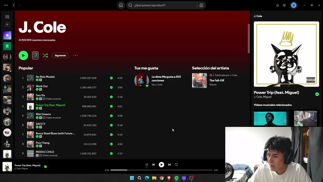Click the search magnifier icon

(130, 5)
